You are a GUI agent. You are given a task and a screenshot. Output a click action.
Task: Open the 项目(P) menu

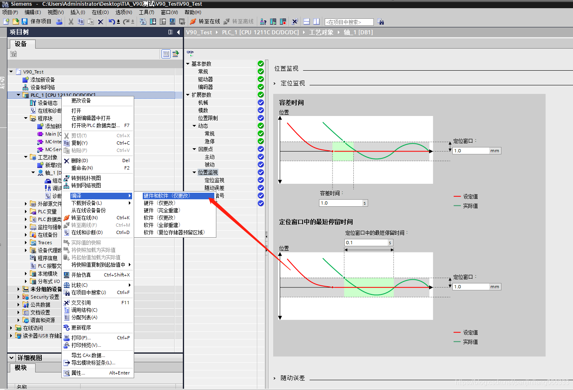[10, 12]
